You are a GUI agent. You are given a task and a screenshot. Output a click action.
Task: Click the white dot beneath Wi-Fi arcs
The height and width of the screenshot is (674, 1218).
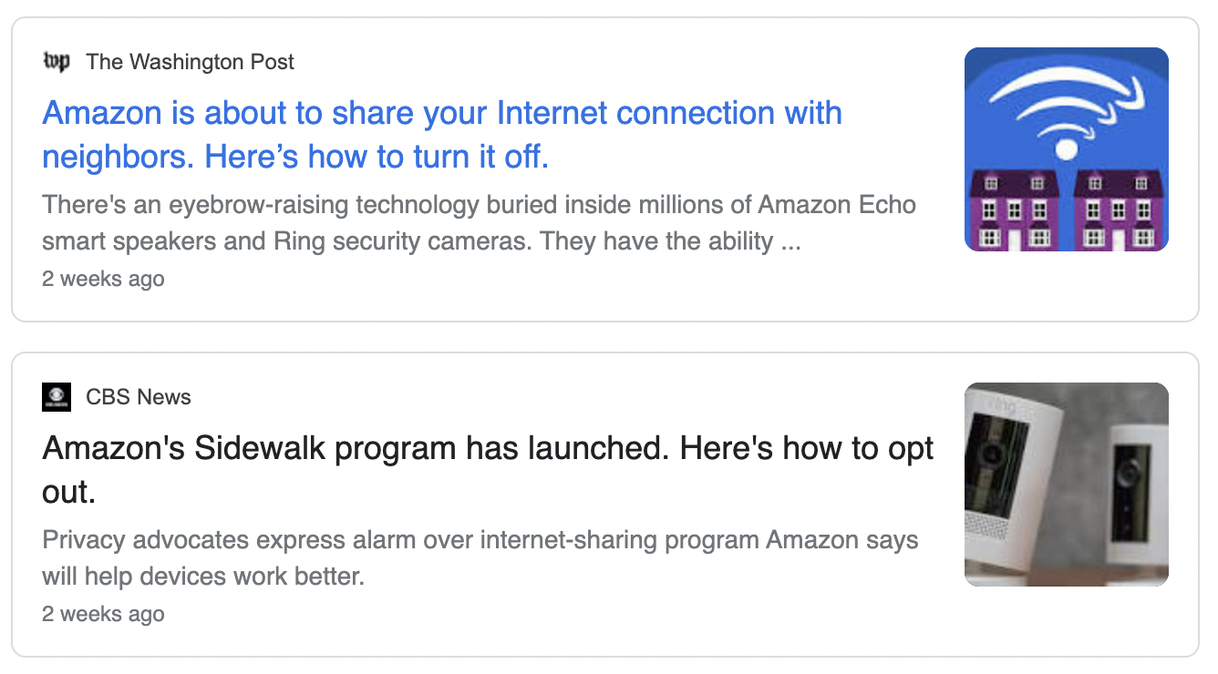pyautogui.click(x=1067, y=150)
